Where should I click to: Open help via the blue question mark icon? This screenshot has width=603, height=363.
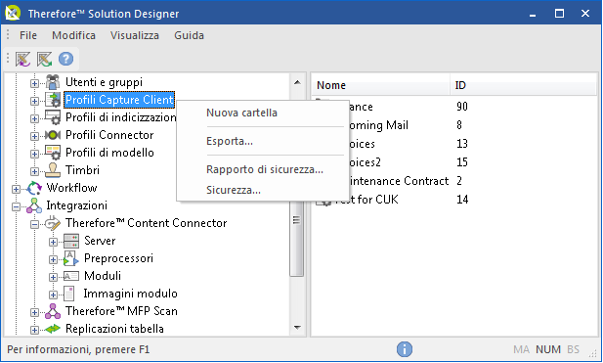[x=65, y=59]
